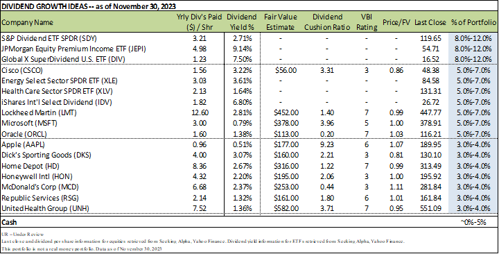Select the % of Portfolio header

click(473, 22)
